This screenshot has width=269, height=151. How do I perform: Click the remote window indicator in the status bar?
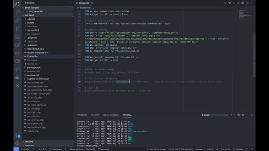[16, 149]
